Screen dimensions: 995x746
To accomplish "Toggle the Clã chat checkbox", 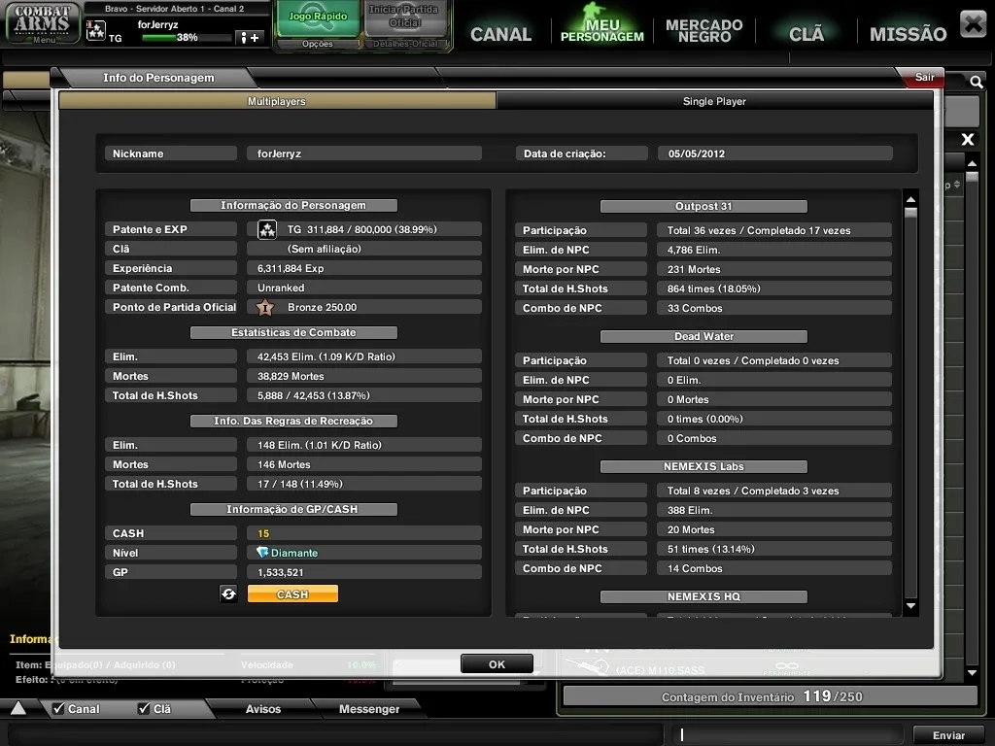I will [144, 708].
